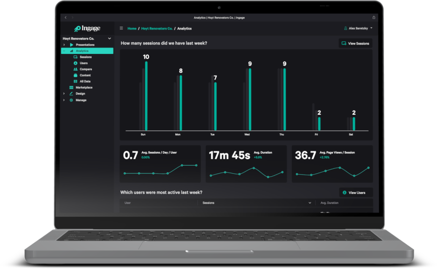Click the share icon in browser bar
Viewport: 438px width, 269px height.
373,18
